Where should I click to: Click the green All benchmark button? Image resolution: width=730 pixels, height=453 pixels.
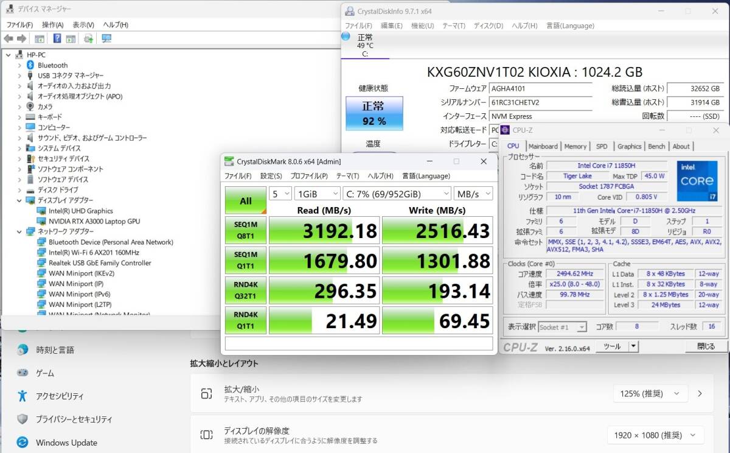tap(246, 200)
